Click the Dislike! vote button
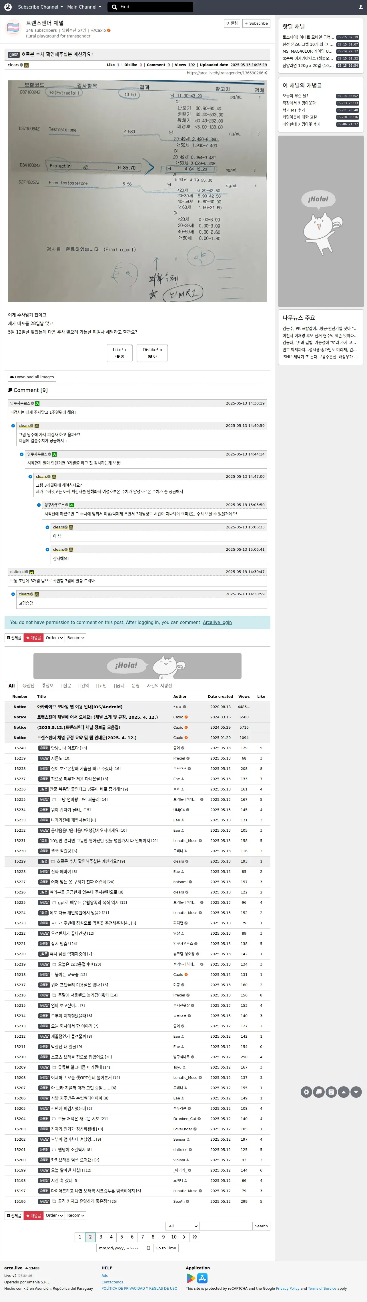Image resolution: width=367 pixels, height=1302 pixels. (152, 352)
